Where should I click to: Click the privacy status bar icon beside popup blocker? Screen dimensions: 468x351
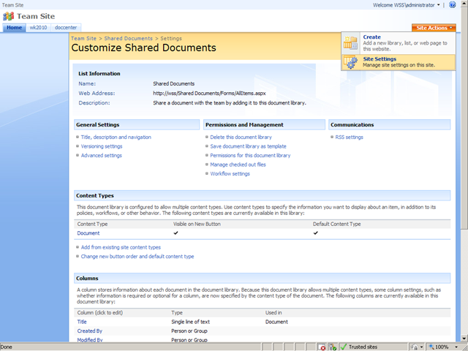[x=333, y=347]
